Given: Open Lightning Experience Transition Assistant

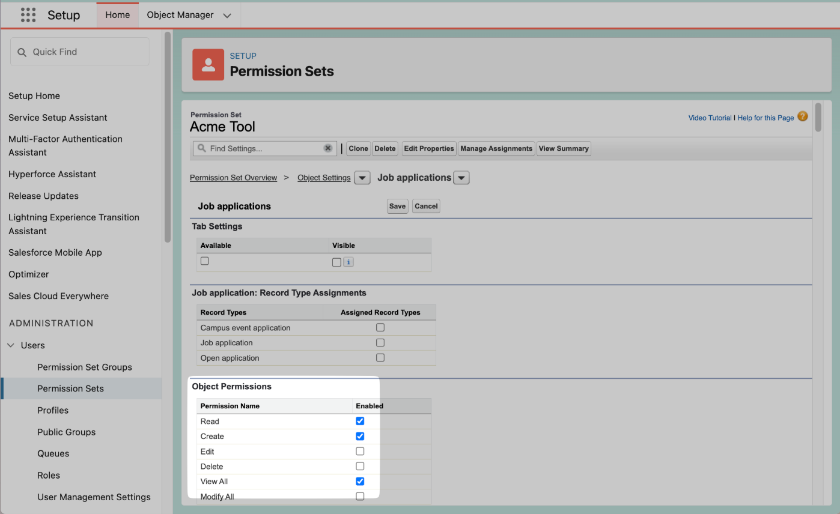Looking at the screenshot, I should pyautogui.click(x=74, y=224).
